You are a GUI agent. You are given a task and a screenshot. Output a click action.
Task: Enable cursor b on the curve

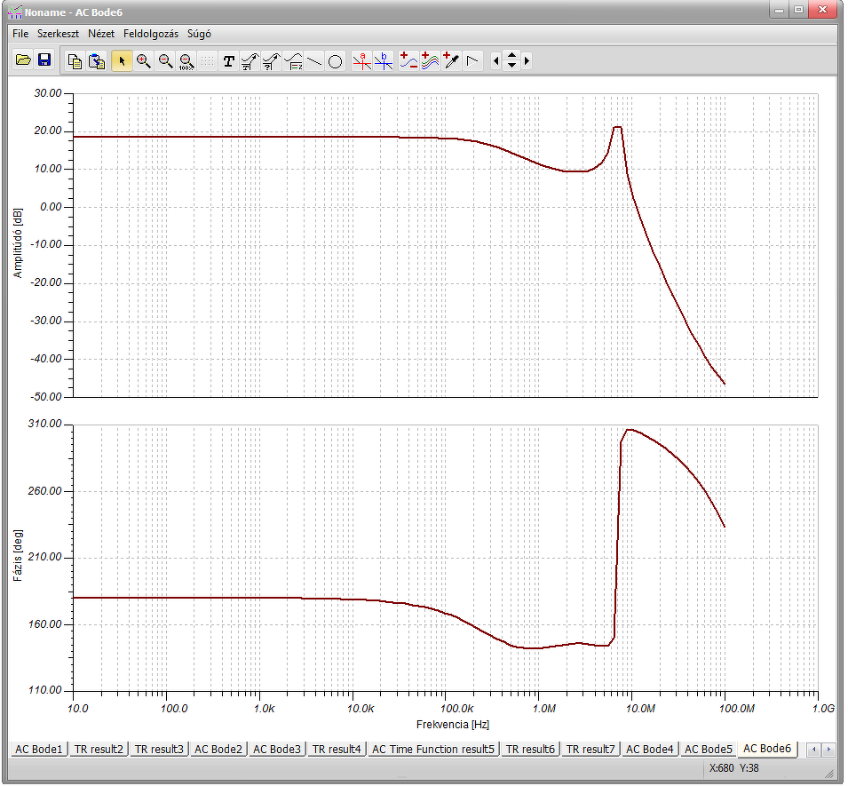click(383, 61)
